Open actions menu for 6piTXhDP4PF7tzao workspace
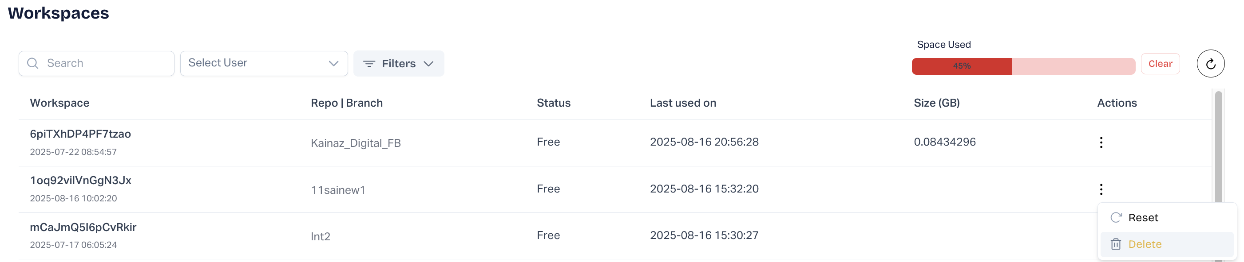Screen dimensions: 1244x262 (1101, 143)
